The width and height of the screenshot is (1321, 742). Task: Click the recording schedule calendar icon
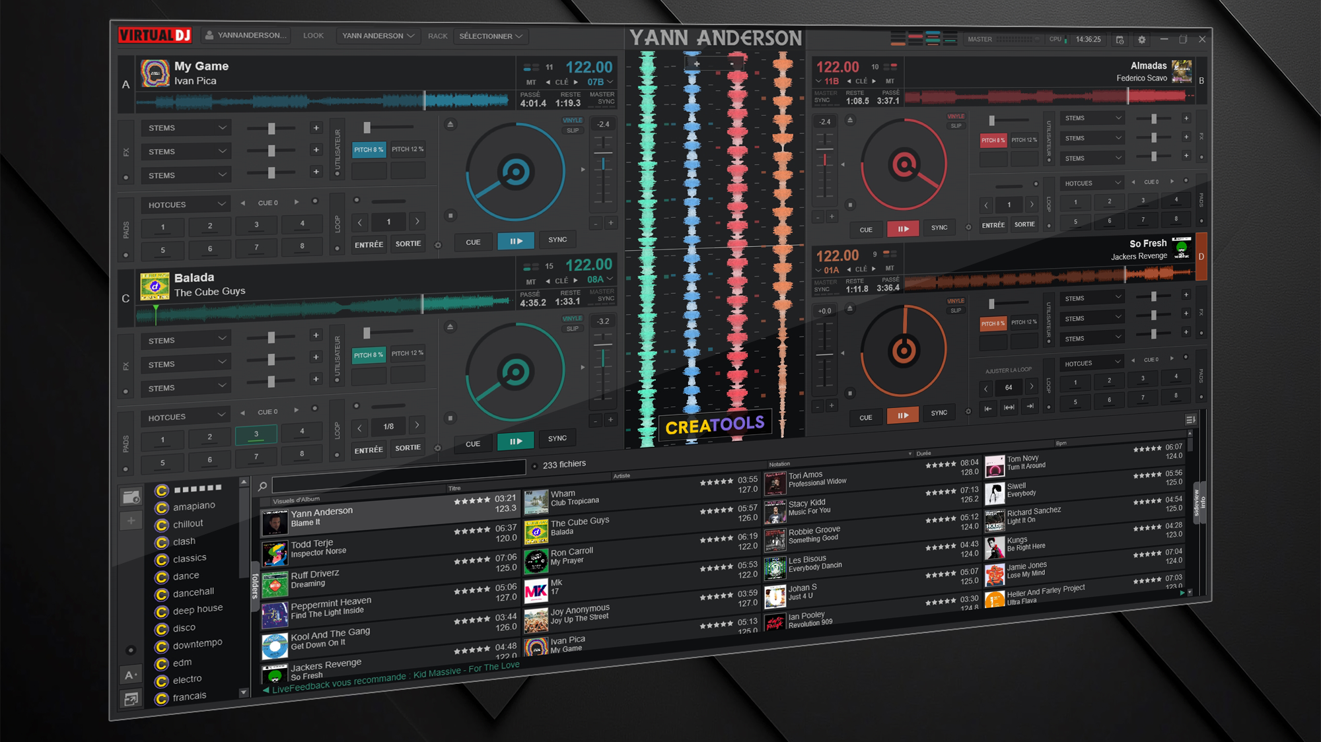point(1120,40)
